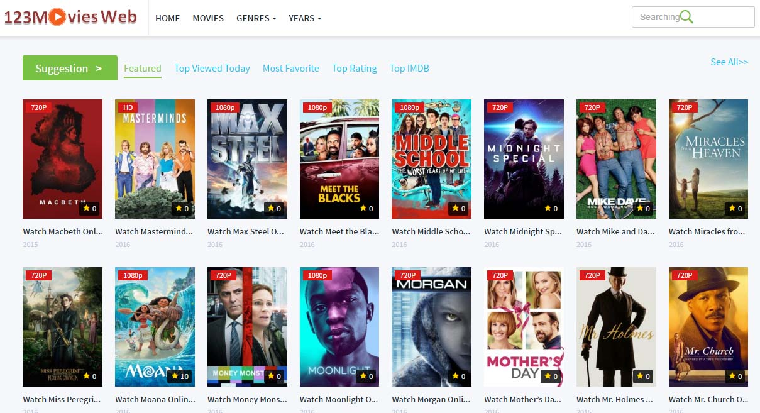Open the Top IMDB tab

click(409, 69)
